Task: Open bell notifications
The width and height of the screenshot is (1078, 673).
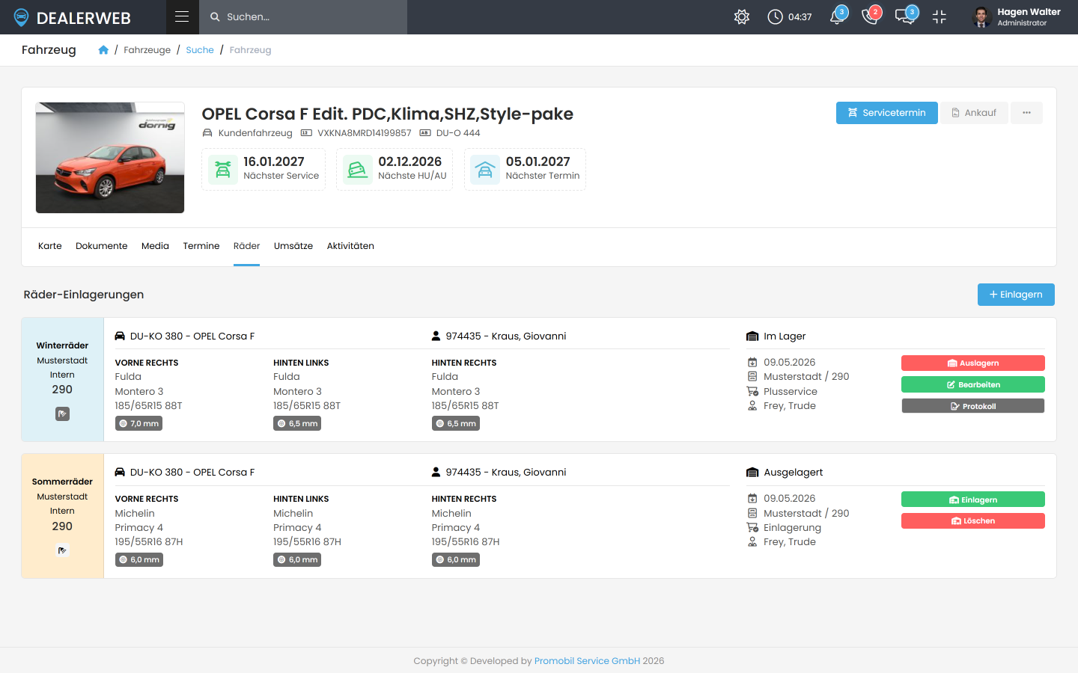Action: (838, 16)
